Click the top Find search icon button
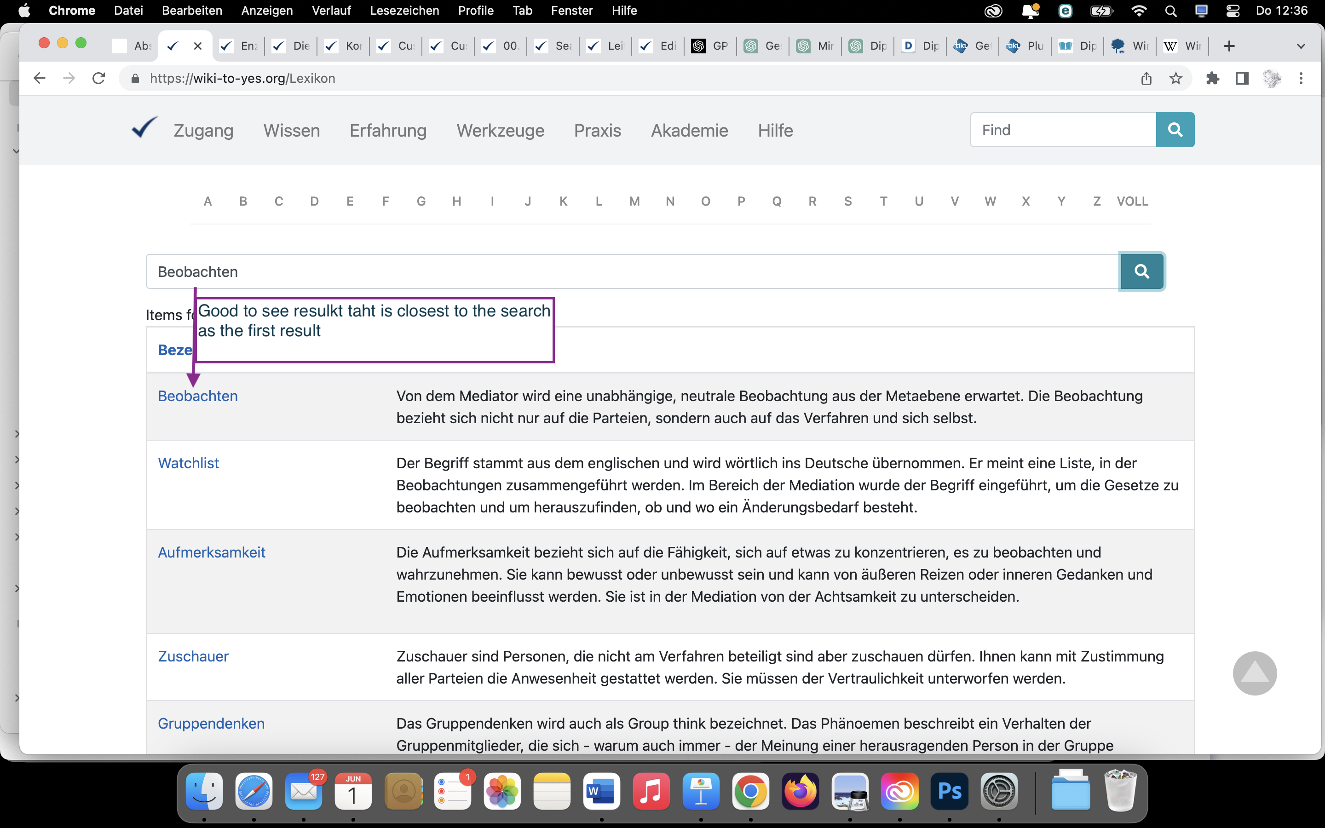The height and width of the screenshot is (828, 1325). (1175, 130)
